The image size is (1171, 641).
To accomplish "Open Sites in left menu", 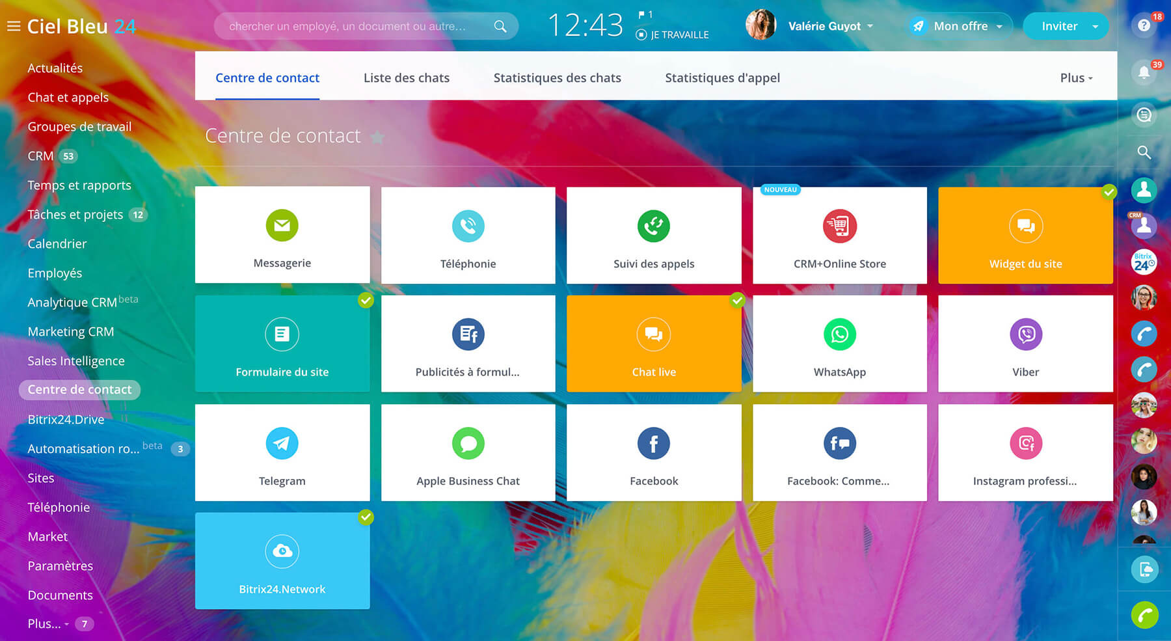I will pos(41,478).
